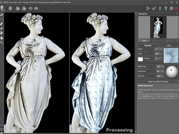The height and width of the screenshot is (134, 179).
Task: Open program info with the 'i' icon
Action: coord(160,8)
